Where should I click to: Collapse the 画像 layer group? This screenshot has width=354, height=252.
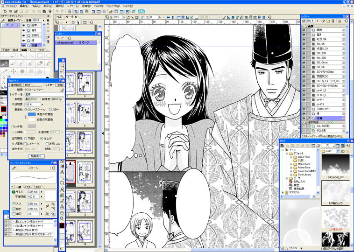point(304,26)
